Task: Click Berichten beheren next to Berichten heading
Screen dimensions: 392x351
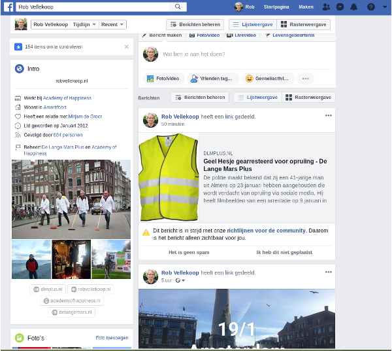Action: click(x=200, y=98)
